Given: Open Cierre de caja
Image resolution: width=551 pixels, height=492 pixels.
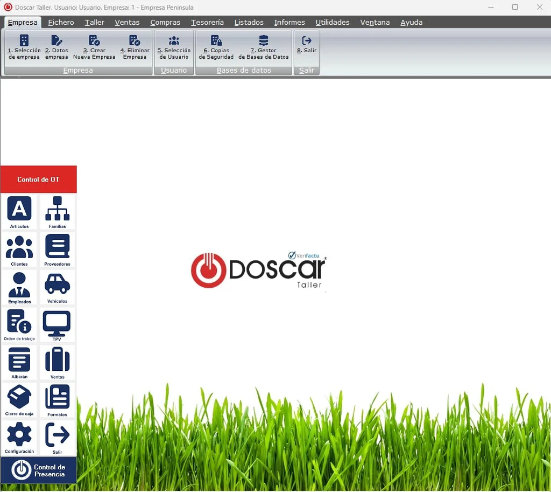Looking at the screenshot, I should point(19,400).
